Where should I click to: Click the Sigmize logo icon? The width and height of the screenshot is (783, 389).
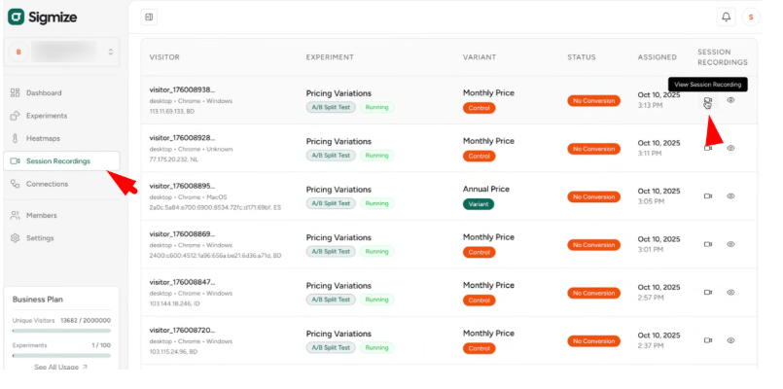pos(16,17)
